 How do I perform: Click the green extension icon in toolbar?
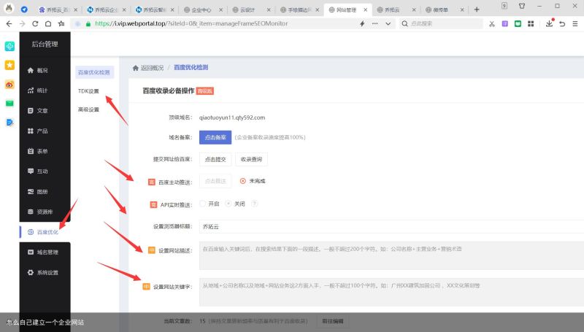(x=518, y=23)
